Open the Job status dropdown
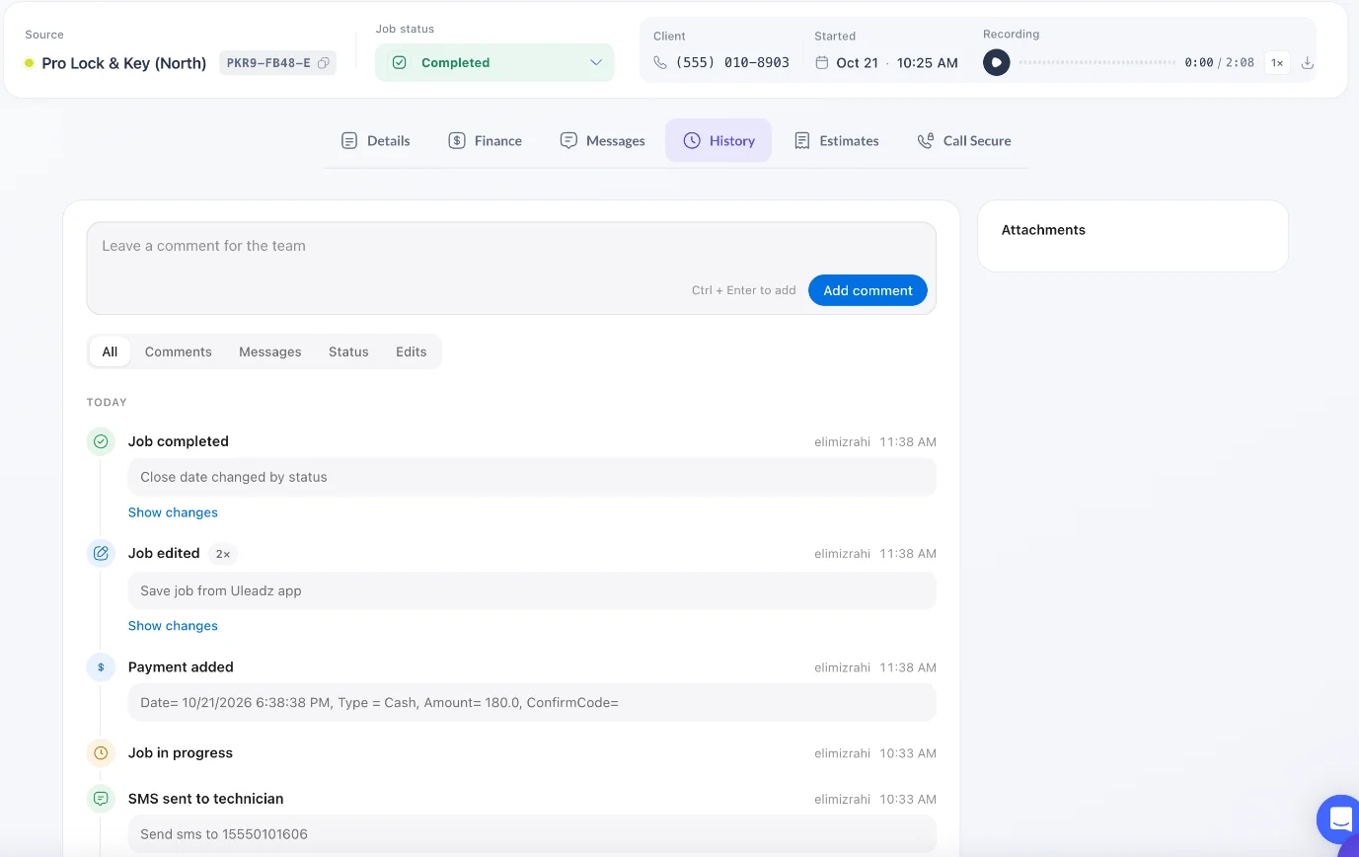This screenshot has width=1359, height=857. (494, 62)
